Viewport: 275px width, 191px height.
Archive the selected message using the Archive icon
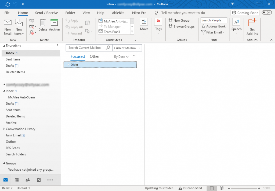(x=54, y=25)
